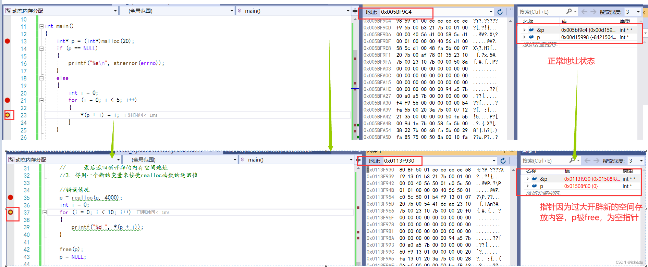
Task: Click scroll-up arrow of memory view at 0x005BF9C4
Action: pos(510,21)
